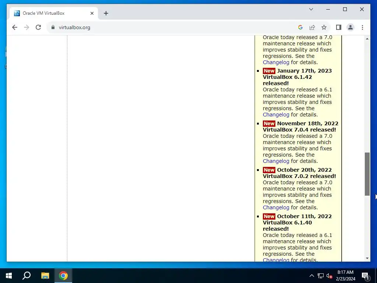Click New badge beside October 20th entry
The image size is (377, 283).
coord(269,170)
